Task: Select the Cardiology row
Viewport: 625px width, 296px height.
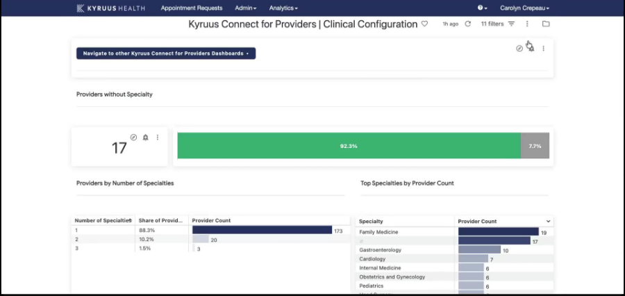Action: [454, 259]
